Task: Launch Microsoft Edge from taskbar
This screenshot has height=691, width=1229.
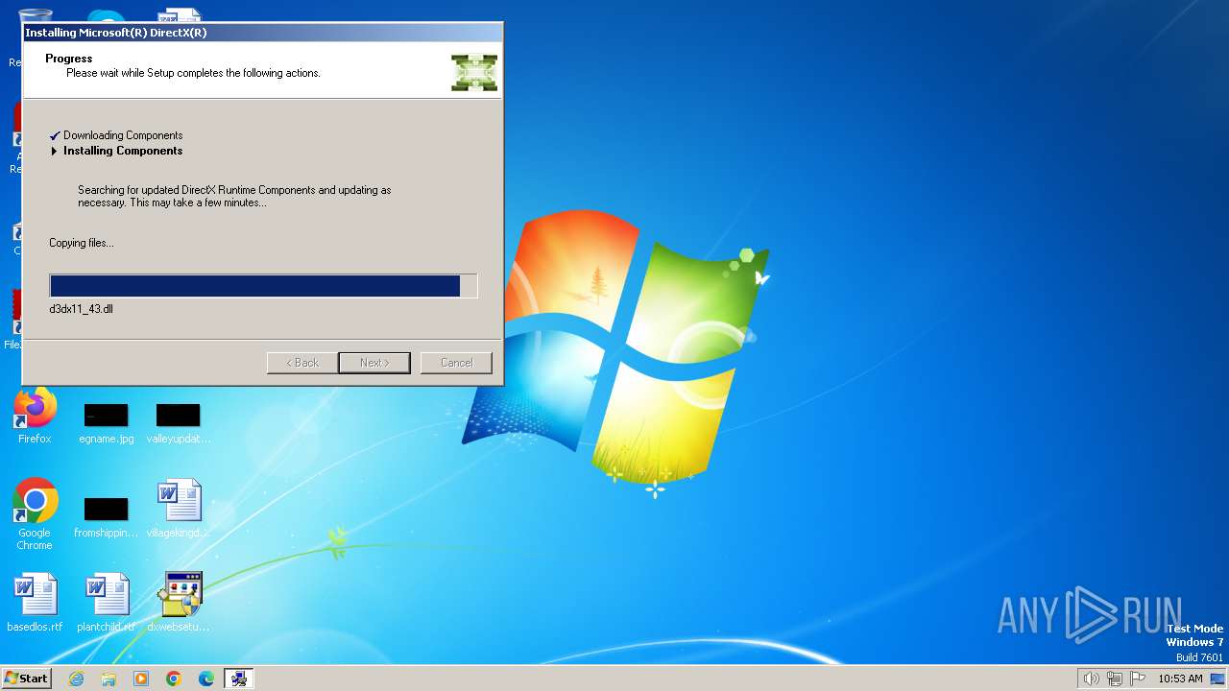Action: tap(206, 679)
